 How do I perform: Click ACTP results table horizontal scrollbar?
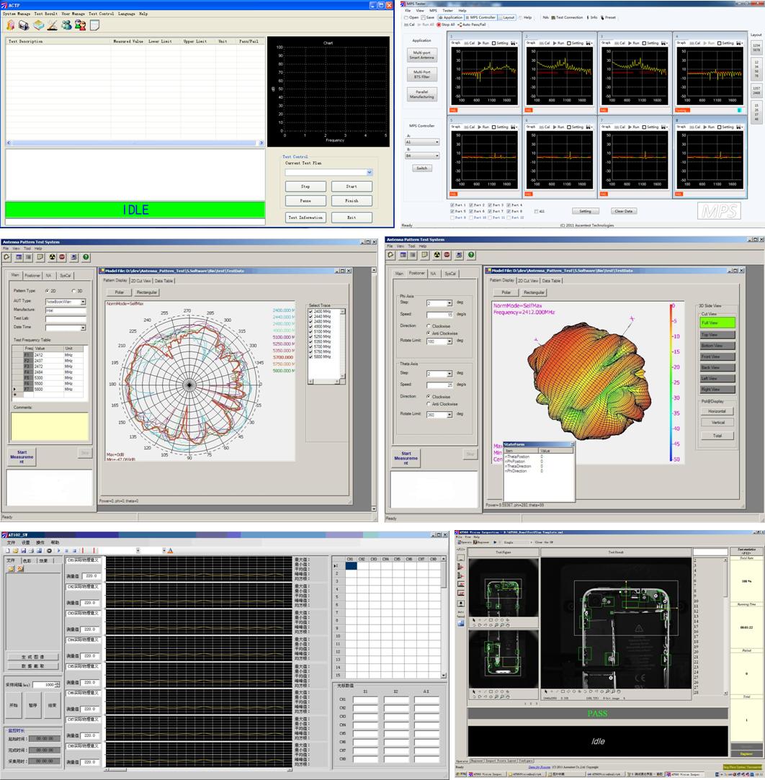135,143
